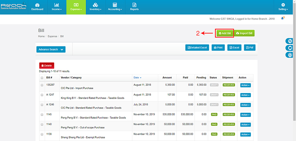Image resolution: width=296 pixels, height=141 pixels.
Task: Click the Add Bill button
Action: point(225,33)
